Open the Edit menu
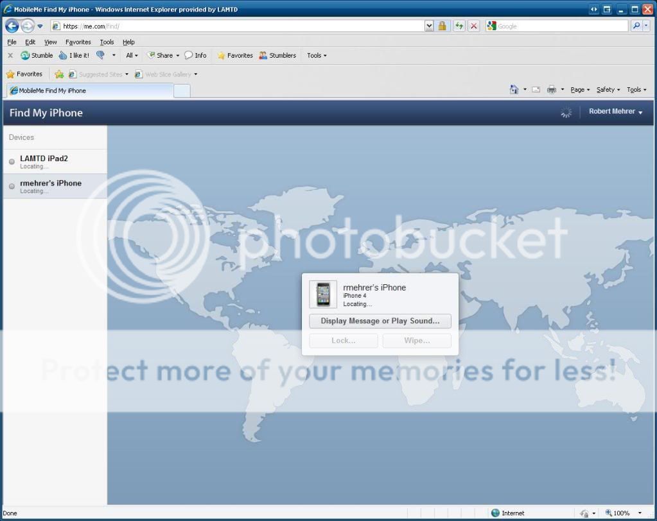This screenshot has height=521, width=657. (x=30, y=42)
